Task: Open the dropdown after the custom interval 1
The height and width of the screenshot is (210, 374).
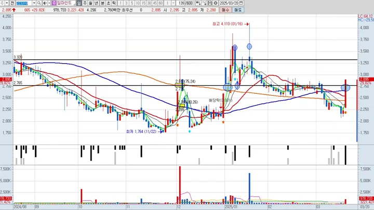Action: point(173,3)
